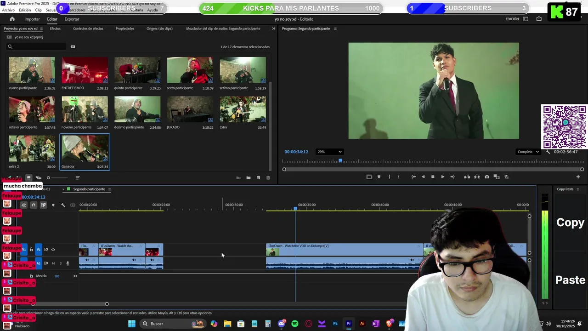Move the Program monitor playhead
The width and height of the screenshot is (588, 331).
(x=340, y=160)
